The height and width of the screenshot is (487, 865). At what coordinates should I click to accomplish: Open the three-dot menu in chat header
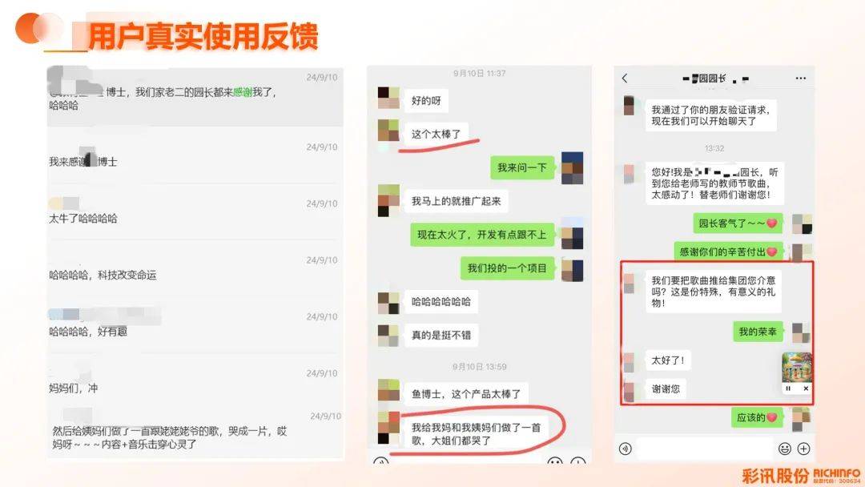(800, 78)
